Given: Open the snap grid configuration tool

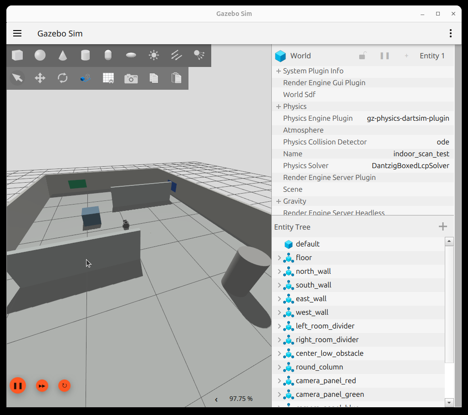Looking at the screenshot, I should pyautogui.click(x=108, y=78).
